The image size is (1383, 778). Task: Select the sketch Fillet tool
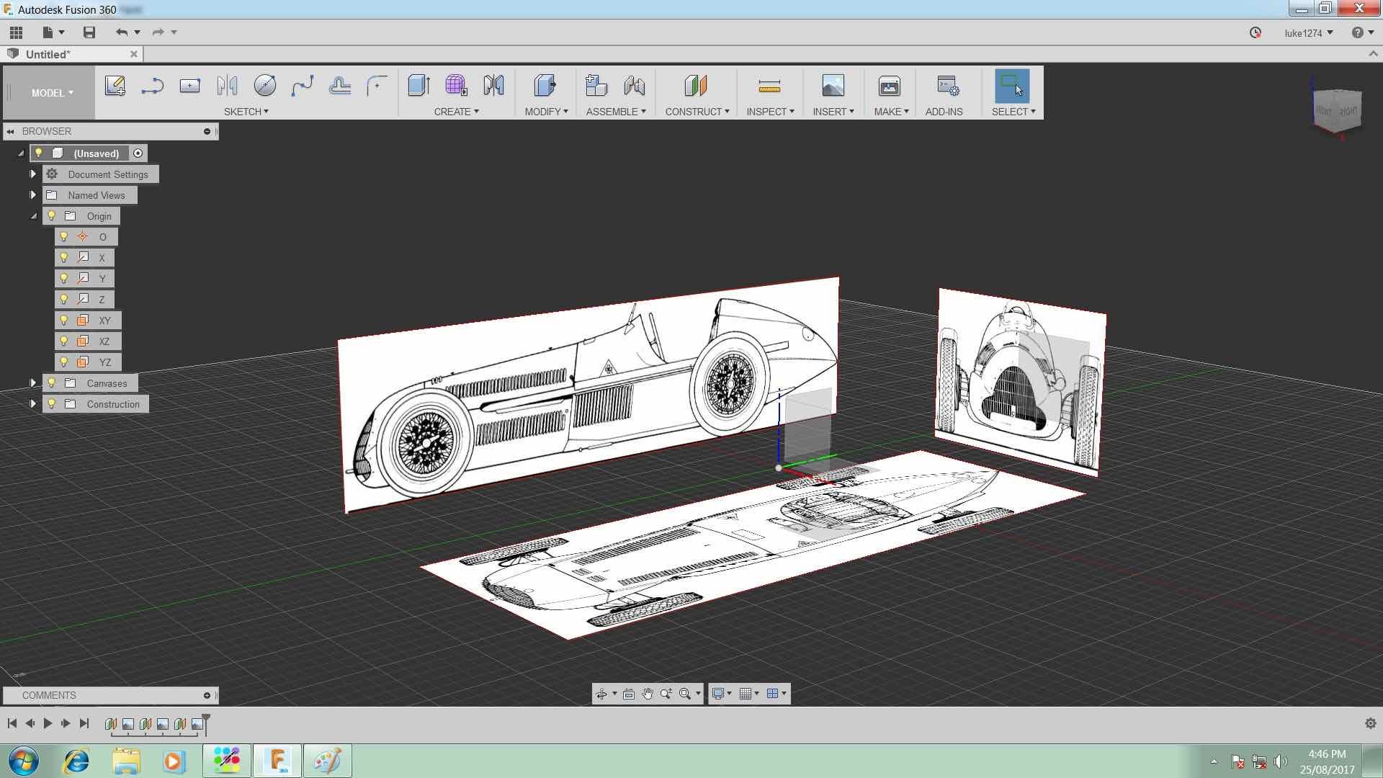point(377,86)
